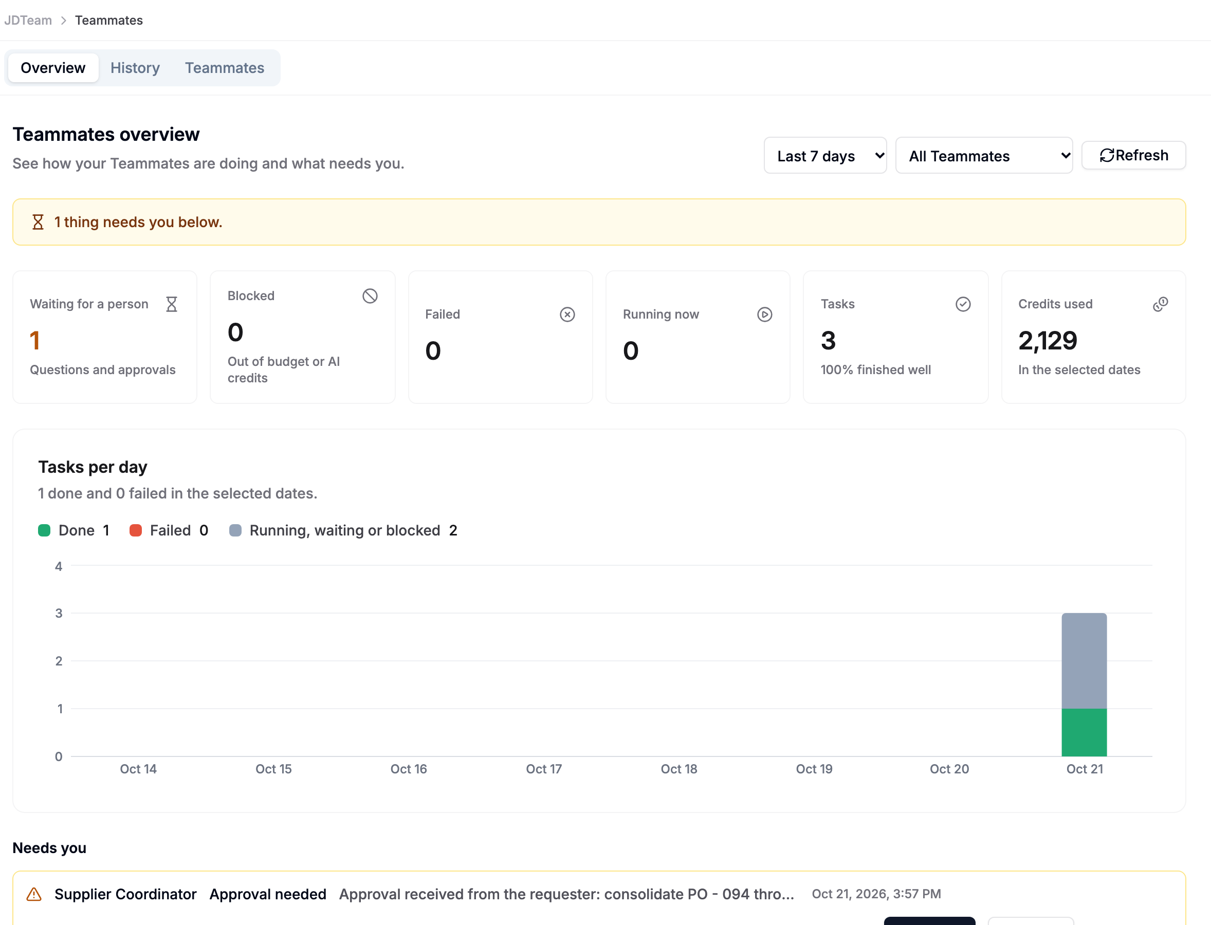
Task: Go to JDTeam in the breadcrumb
Action: click(28, 21)
